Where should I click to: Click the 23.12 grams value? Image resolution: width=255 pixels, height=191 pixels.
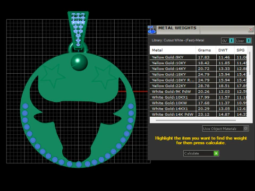[203, 114]
